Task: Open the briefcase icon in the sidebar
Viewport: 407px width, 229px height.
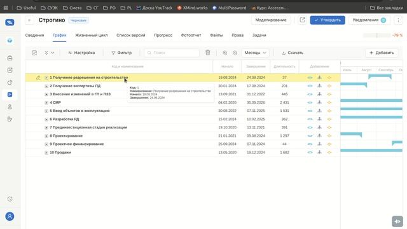Action: coord(10,58)
